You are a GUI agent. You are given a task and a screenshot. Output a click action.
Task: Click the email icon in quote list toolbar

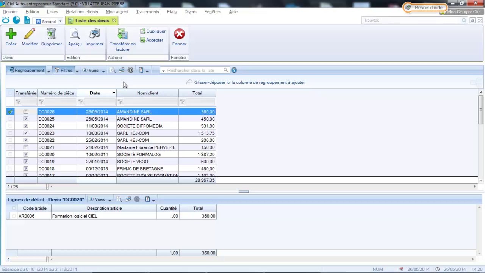click(x=130, y=70)
